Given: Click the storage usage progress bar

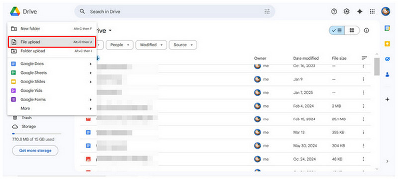Looking at the screenshot, I should click(37, 134).
